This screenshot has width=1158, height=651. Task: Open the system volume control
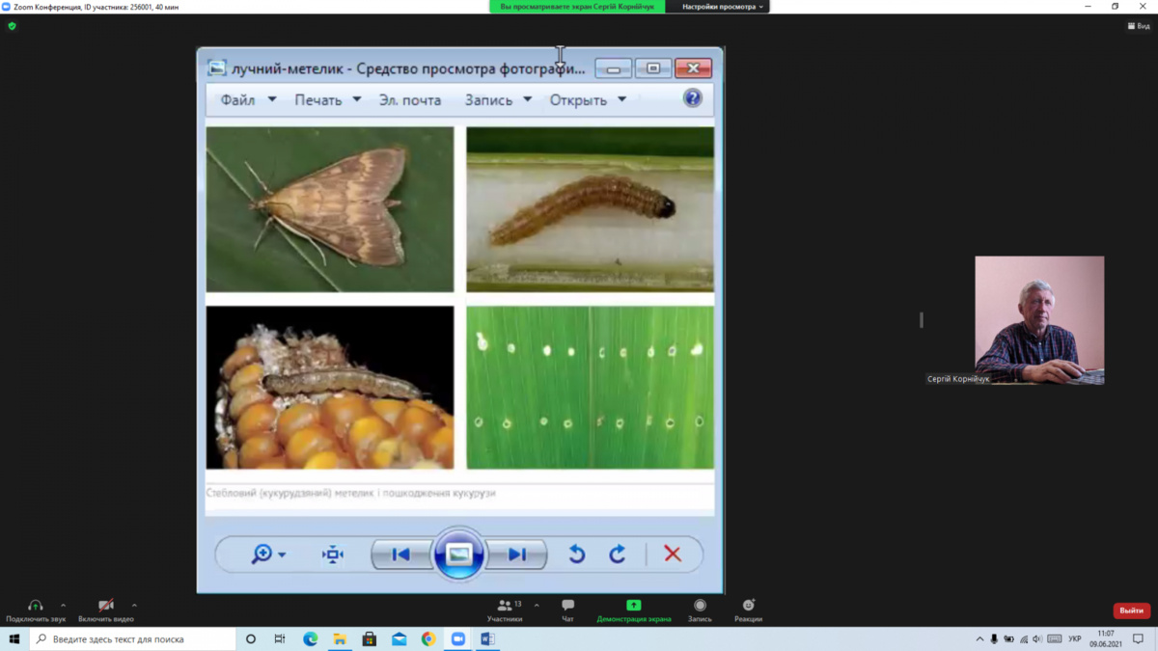pos(1037,638)
